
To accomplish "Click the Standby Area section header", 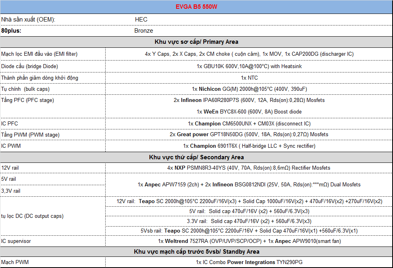I will [x=196, y=252].
